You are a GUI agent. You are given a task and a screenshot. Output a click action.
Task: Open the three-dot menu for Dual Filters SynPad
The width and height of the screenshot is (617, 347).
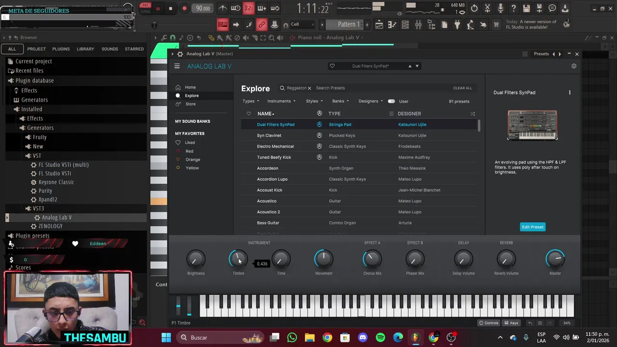pos(569,93)
